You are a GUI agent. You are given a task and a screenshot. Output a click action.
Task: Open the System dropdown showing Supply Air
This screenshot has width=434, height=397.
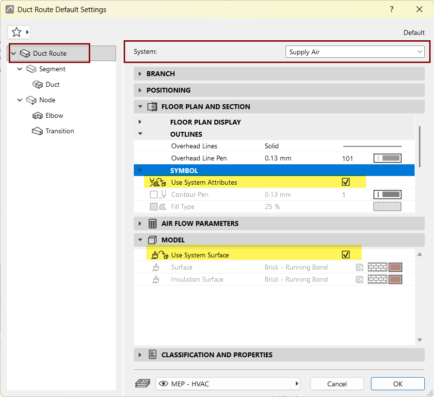coord(355,52)
